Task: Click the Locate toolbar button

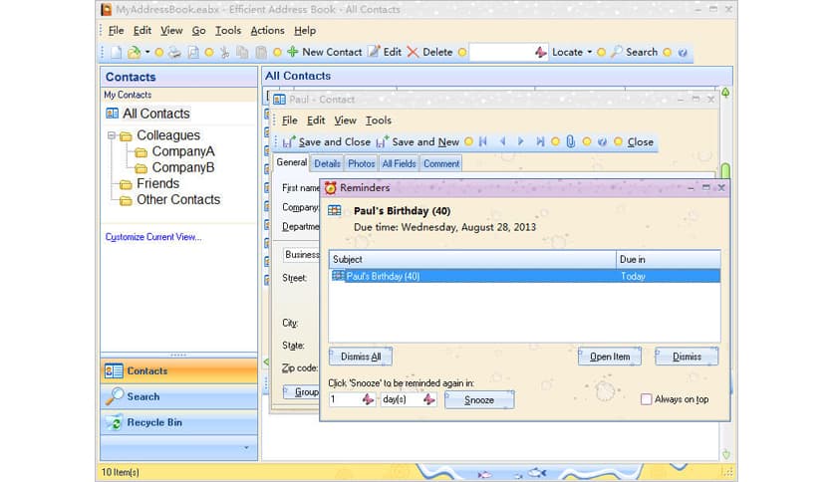Action: [567, 52]
